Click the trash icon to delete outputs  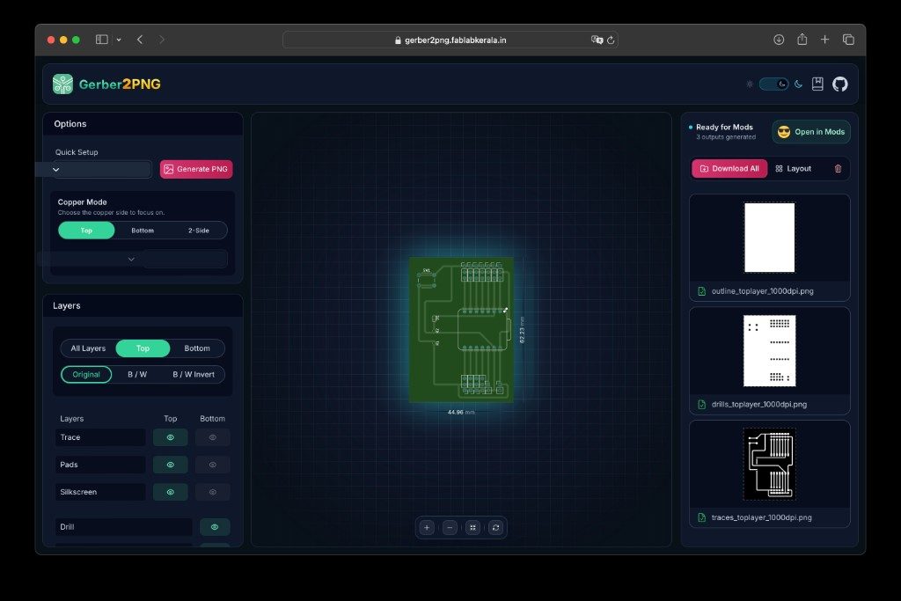(x=838, y=168)
